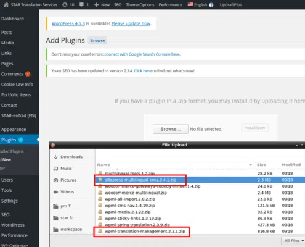The image size is (305, 247).
Task: Open Theme Options in the admin bar
Action: click(x=140, y=5)
